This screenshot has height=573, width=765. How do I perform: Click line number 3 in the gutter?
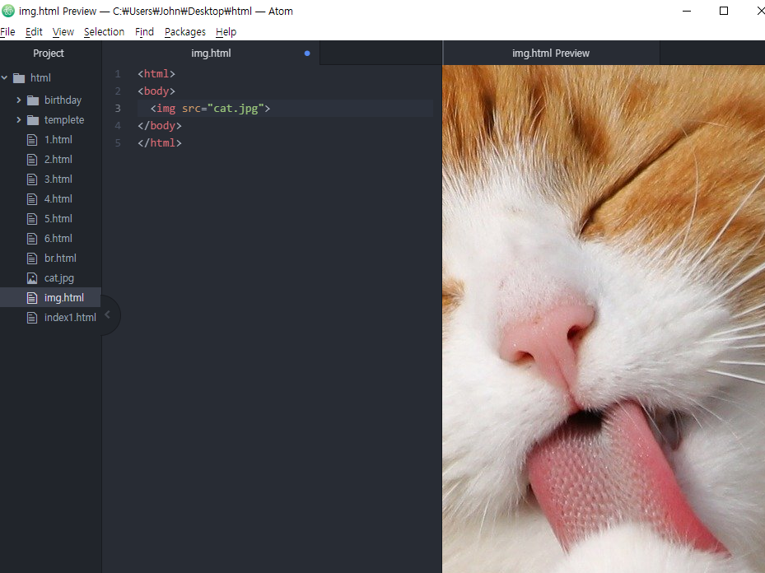[x=118, y=108]
